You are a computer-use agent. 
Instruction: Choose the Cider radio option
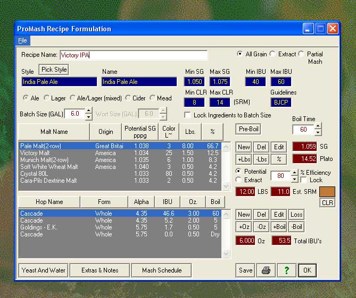(128, 98)
